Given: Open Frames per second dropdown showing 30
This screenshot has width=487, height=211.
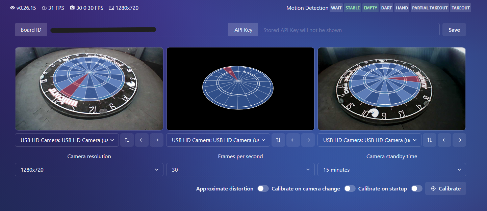Looking at the screenshot, I should click(240, 170).
